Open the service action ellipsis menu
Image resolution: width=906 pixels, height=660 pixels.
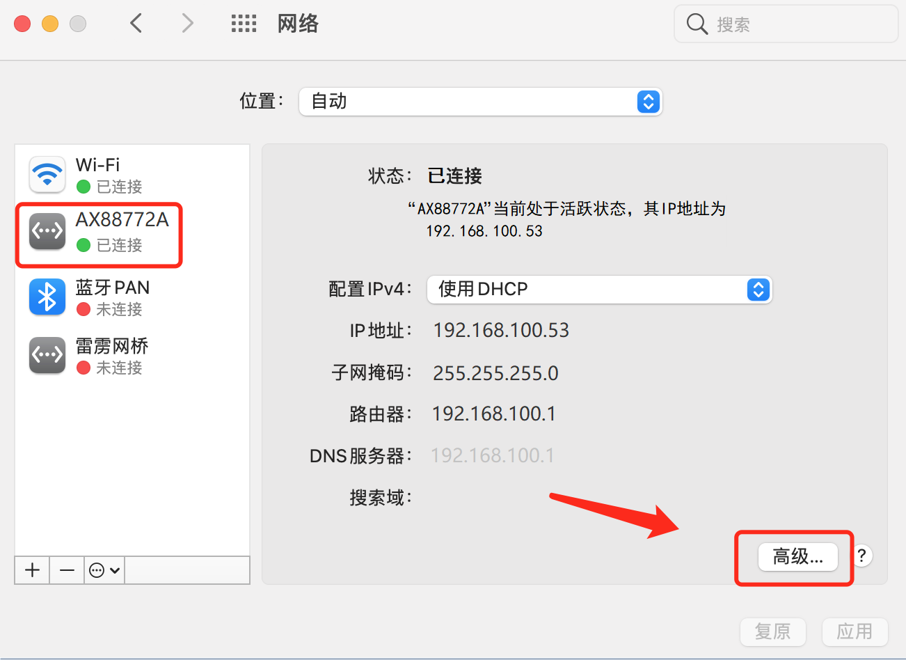click(x=104, y=570)
